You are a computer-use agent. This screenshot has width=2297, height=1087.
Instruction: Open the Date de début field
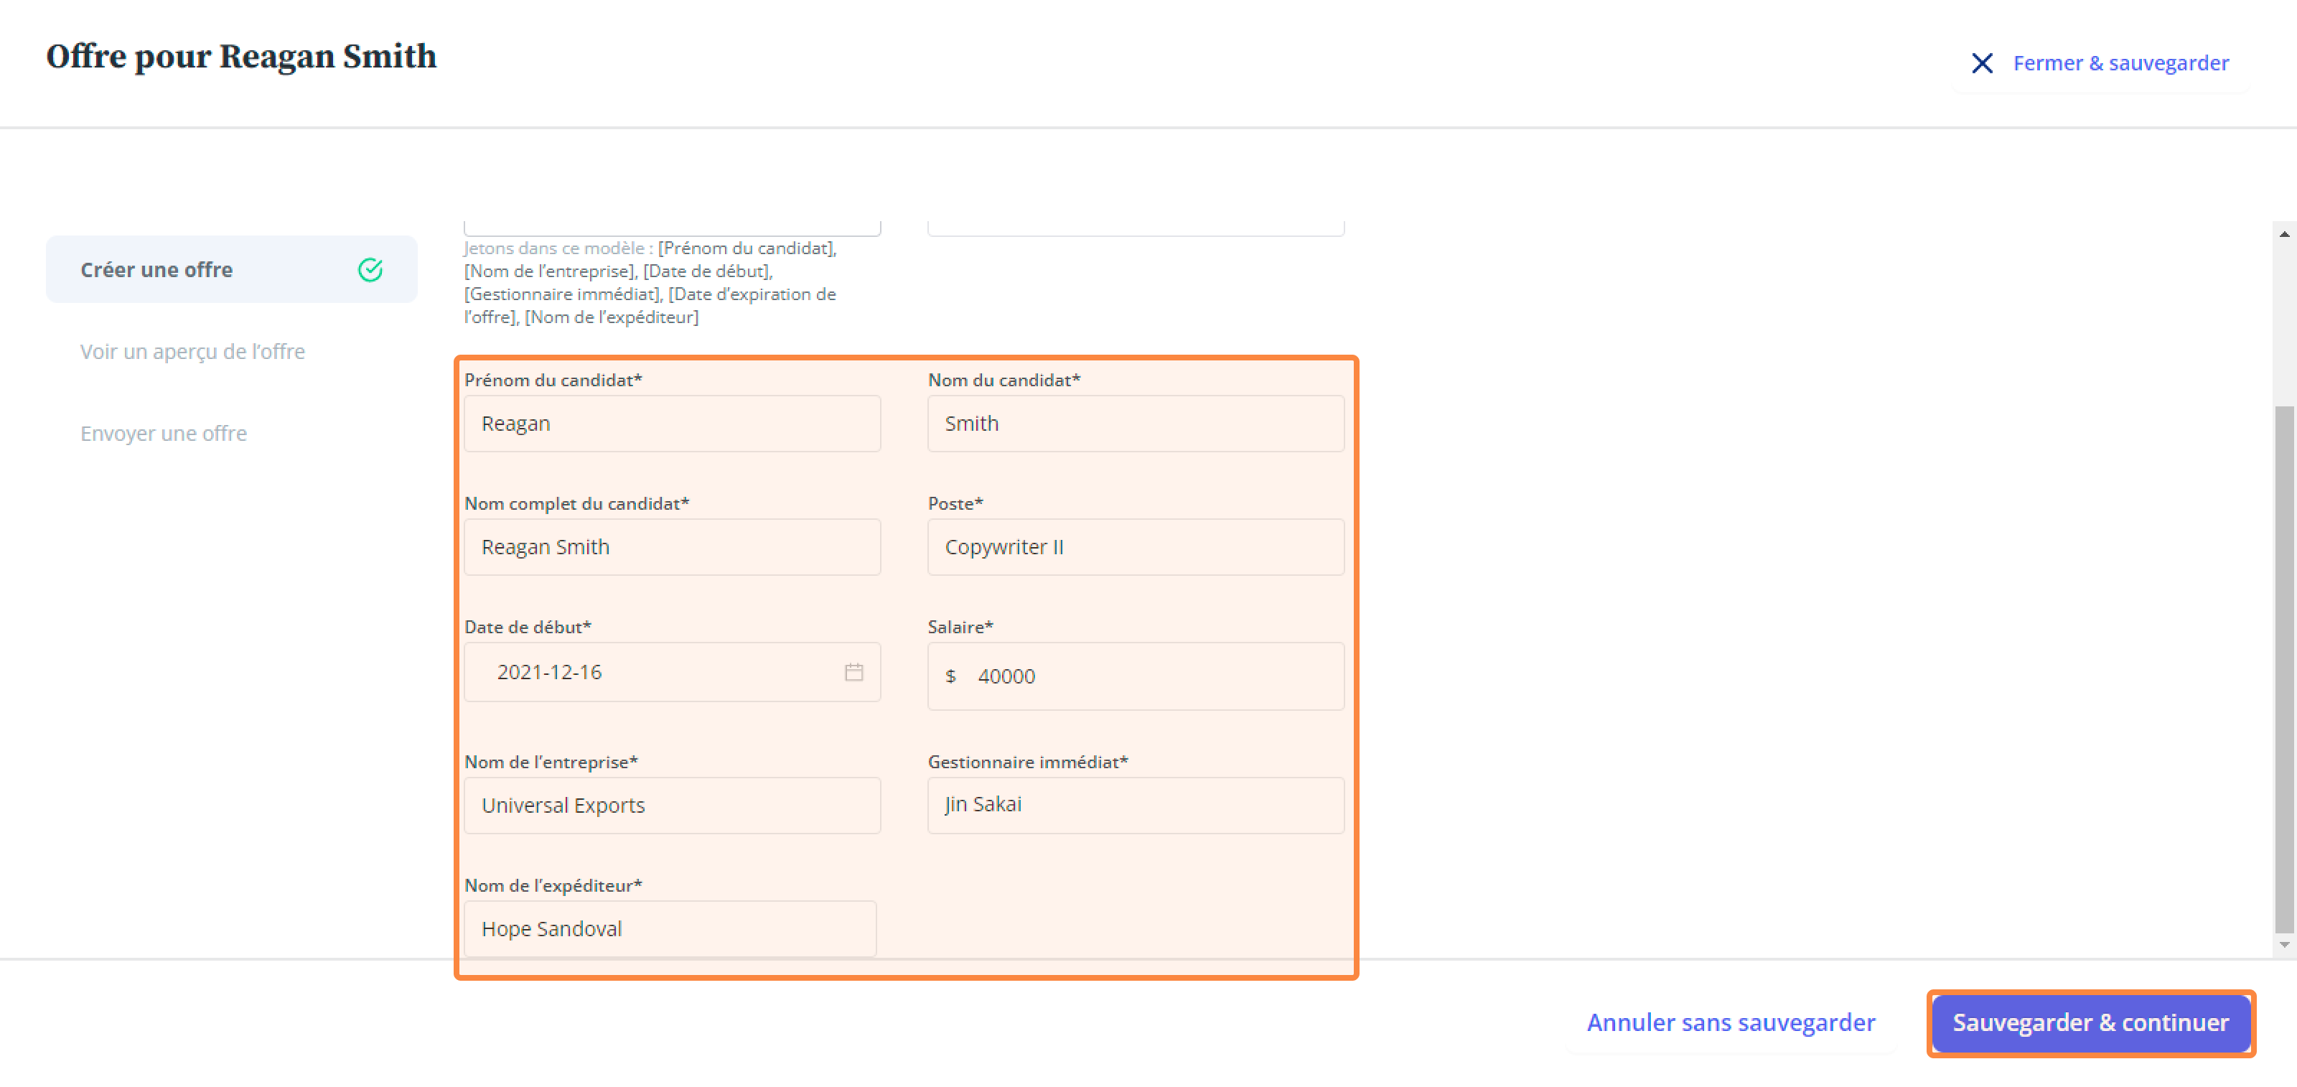point(673,672)
